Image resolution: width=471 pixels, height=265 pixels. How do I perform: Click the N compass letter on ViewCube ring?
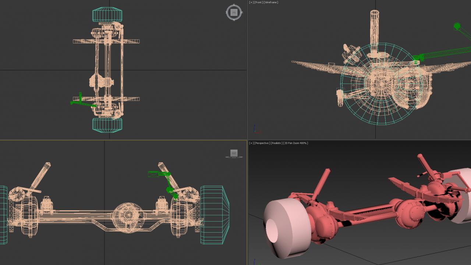[x=234, y=20]
